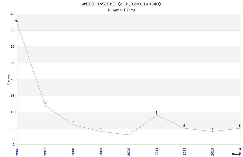Screen dimensions: 243x157
Task: Click the data label 6 for 2008
Action: click(73, 122)
